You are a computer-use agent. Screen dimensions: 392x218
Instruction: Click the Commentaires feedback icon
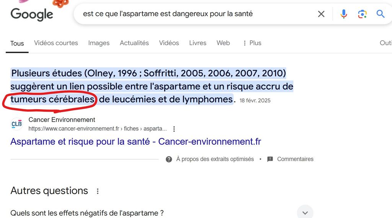tap(270, 159)
